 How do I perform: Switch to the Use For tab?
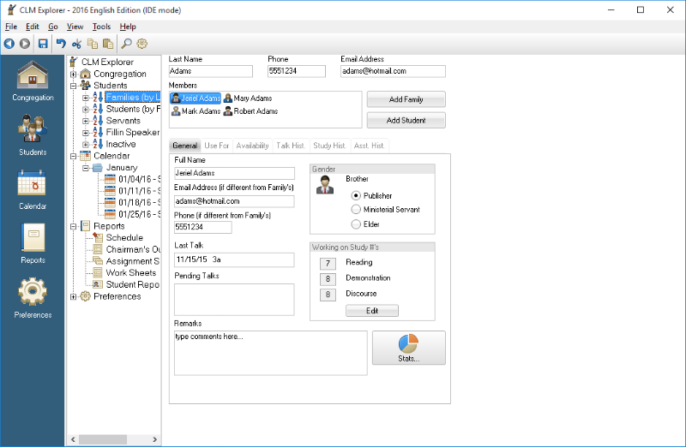[217, 146]
